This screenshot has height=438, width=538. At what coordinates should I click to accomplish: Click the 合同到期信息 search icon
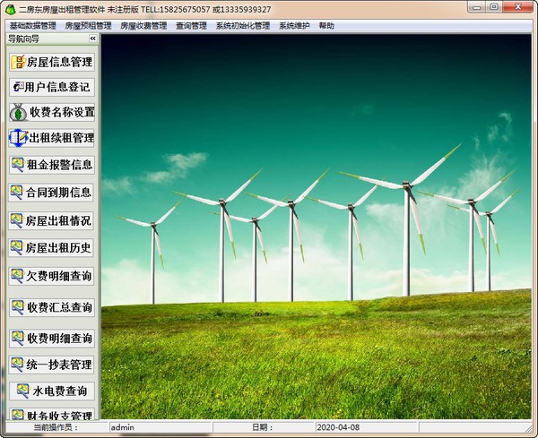click(18, 192)
